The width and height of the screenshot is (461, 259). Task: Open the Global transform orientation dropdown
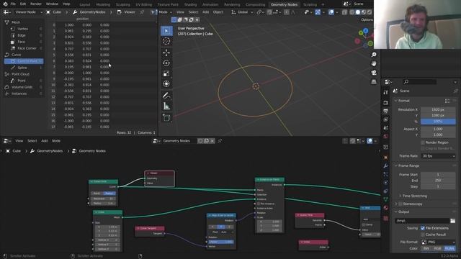242,12
